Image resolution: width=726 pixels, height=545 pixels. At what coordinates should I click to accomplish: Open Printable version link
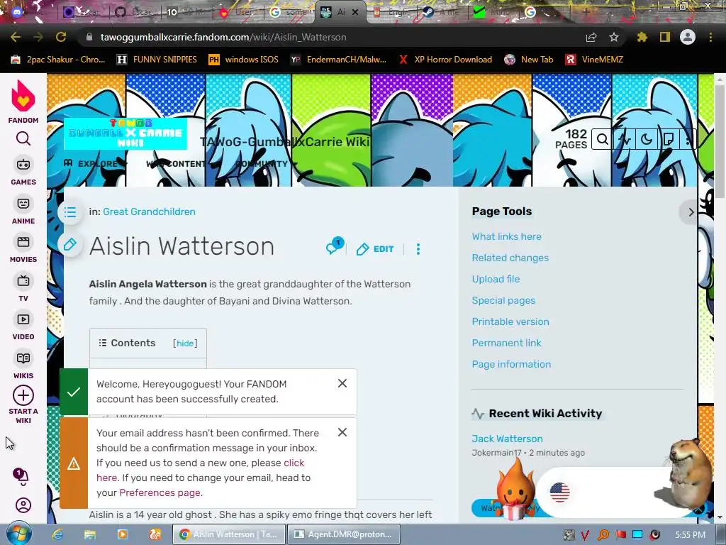point(510,321)
